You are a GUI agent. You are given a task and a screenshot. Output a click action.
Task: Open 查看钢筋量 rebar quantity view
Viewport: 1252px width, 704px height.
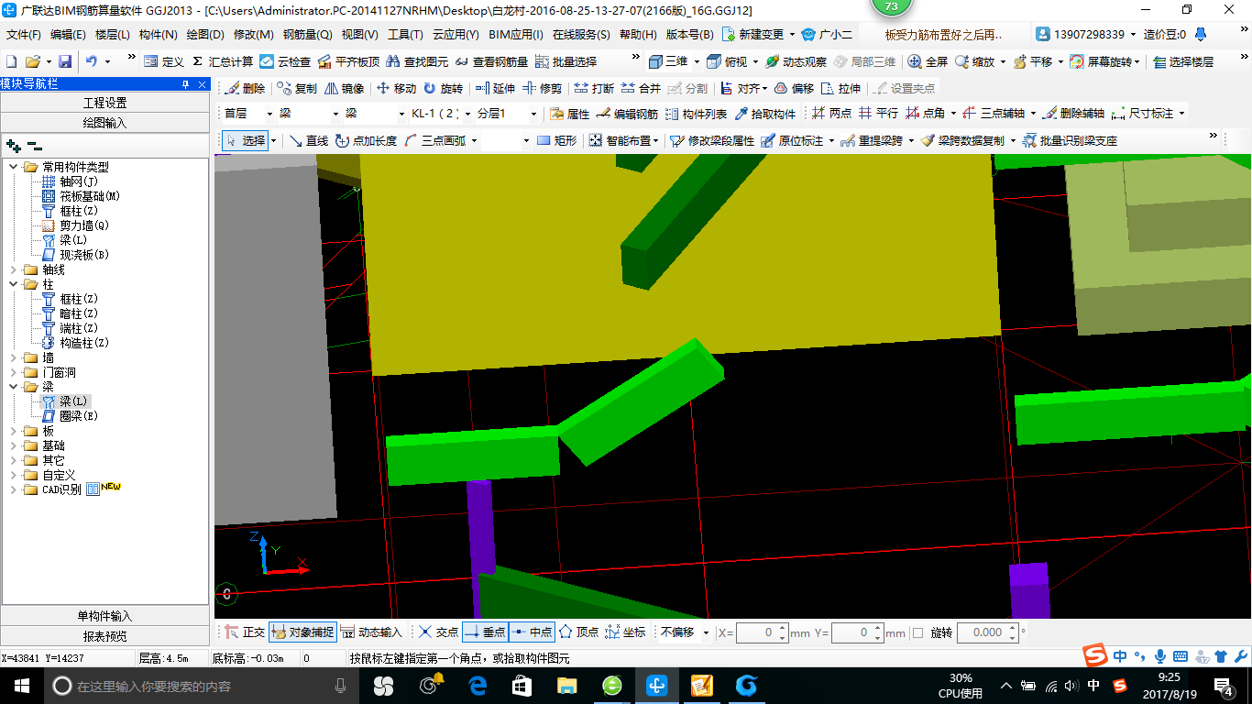491,61
